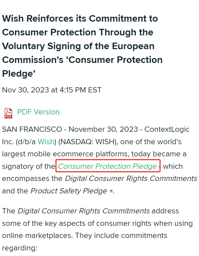Follow the green Wish hyperlink
The image size is (199, 256).
(x=46, y=142)
